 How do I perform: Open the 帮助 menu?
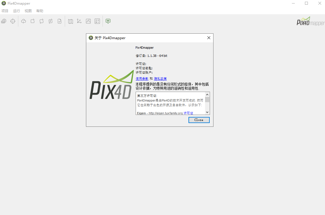(x=39, y=11)
